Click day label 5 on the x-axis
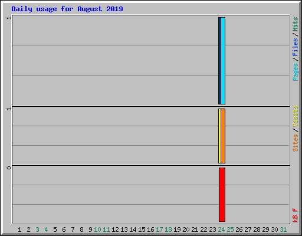Image resolution: width=302 pixels, height=236 pixels. pyautogui.click(x=55, y=230)
